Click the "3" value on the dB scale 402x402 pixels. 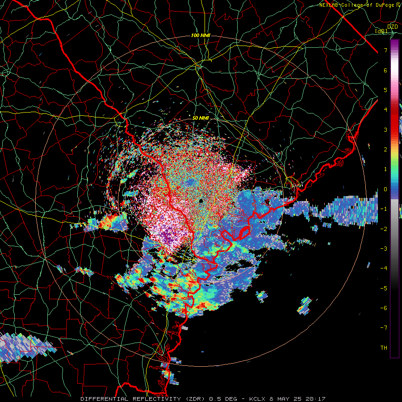point(385,130)
